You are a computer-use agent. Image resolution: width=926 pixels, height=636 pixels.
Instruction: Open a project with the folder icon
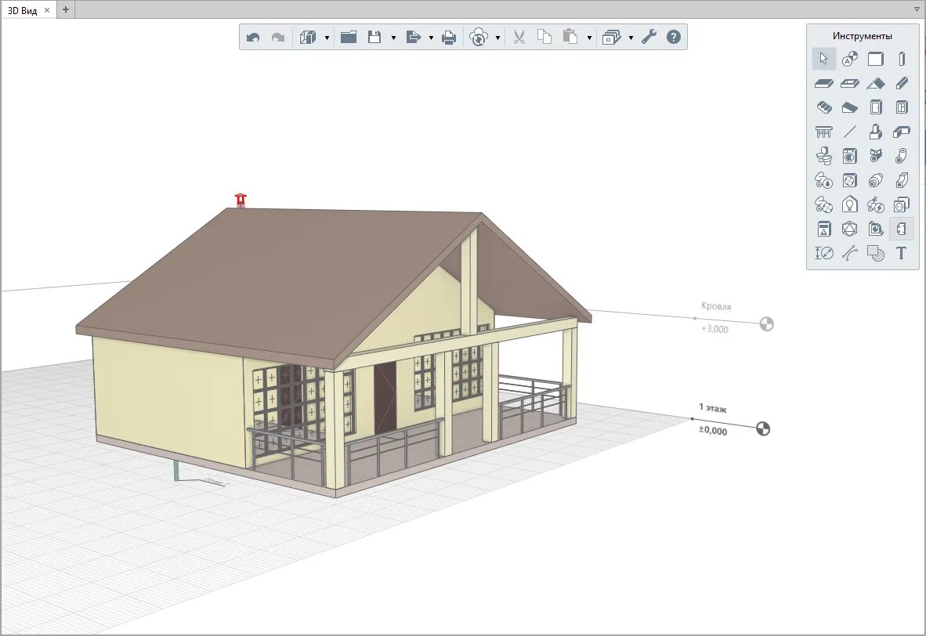pos(349,37)
